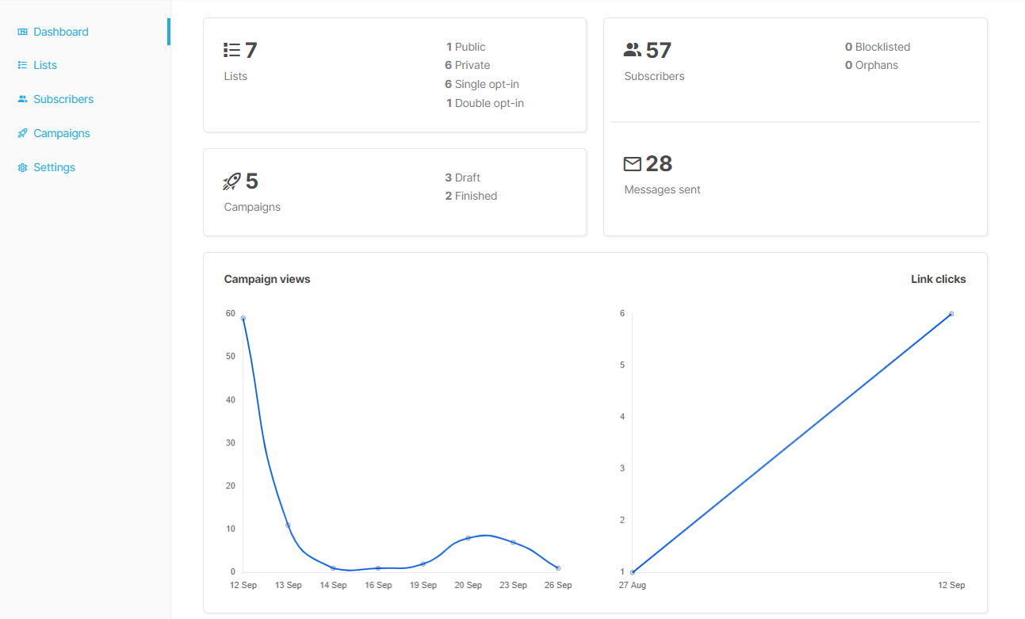Click the Lists icon in sidebar

pyautogui.click(x=22, y=65)
